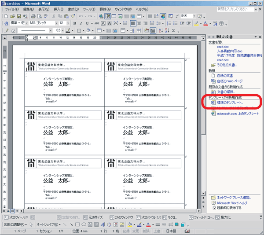Open the 表示 menu
This screenshot has height=235, width=264.
(44, 9)
